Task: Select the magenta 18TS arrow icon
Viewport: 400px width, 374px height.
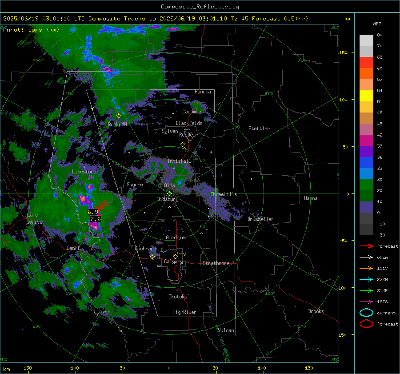Action: tap(366, 302)
